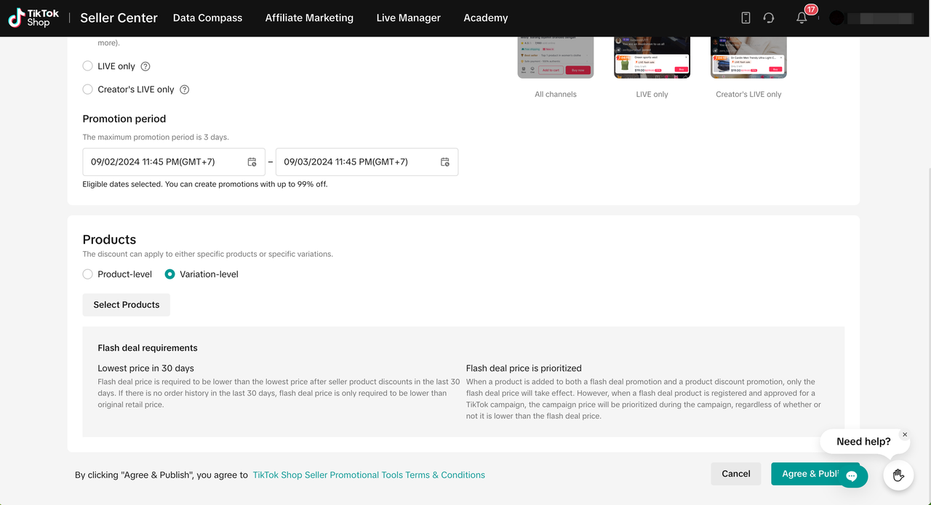
Task: Click the hand assistant floating icon
Action: point(898,475)
